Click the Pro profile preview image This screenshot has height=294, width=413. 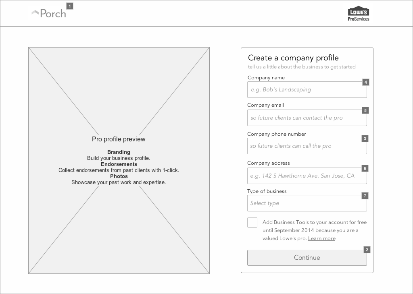pyautogui.click(x=119, y=160)
